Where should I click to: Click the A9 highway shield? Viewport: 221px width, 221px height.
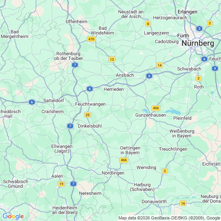pos(215,68)
